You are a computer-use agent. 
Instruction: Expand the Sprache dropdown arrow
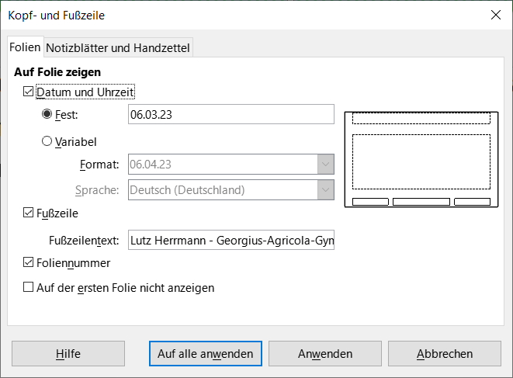point(325,189)
